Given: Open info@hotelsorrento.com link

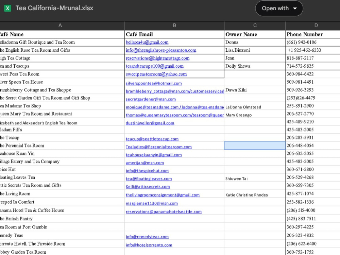Looking at the screenshot, I should (x=149, y=245).
